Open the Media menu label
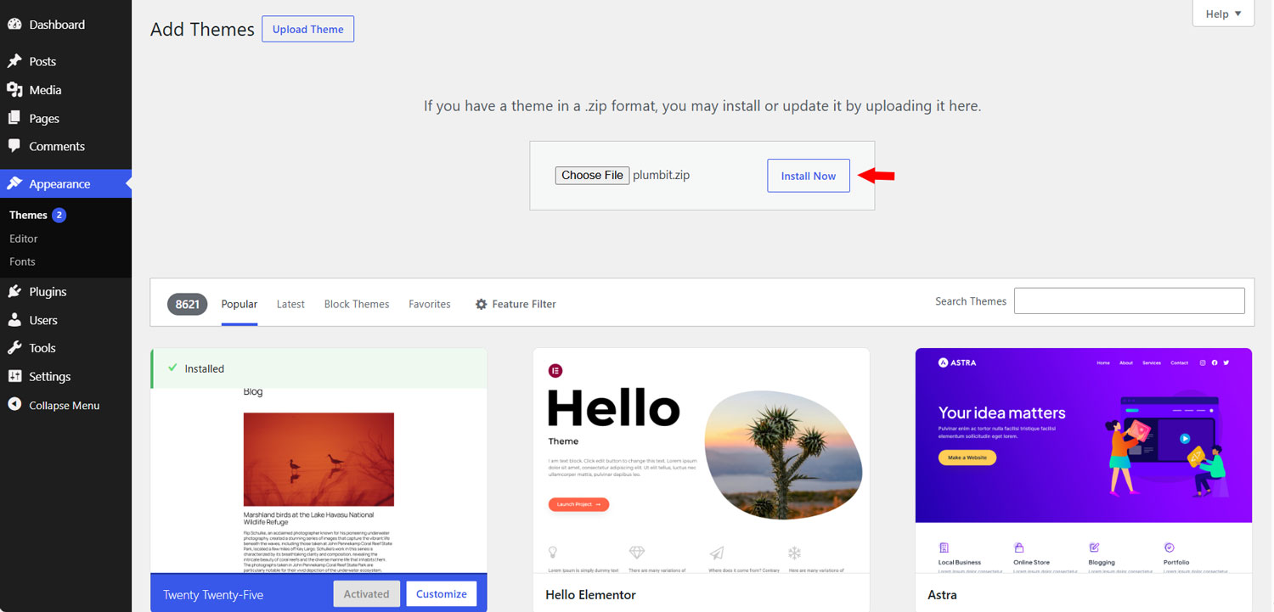This screenshot has width=1274, height=612. pyautogui.click(x=45, y=90)
